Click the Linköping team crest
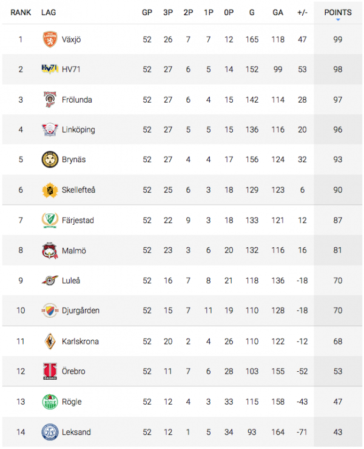The image size is (364, 449). [50, 129]
